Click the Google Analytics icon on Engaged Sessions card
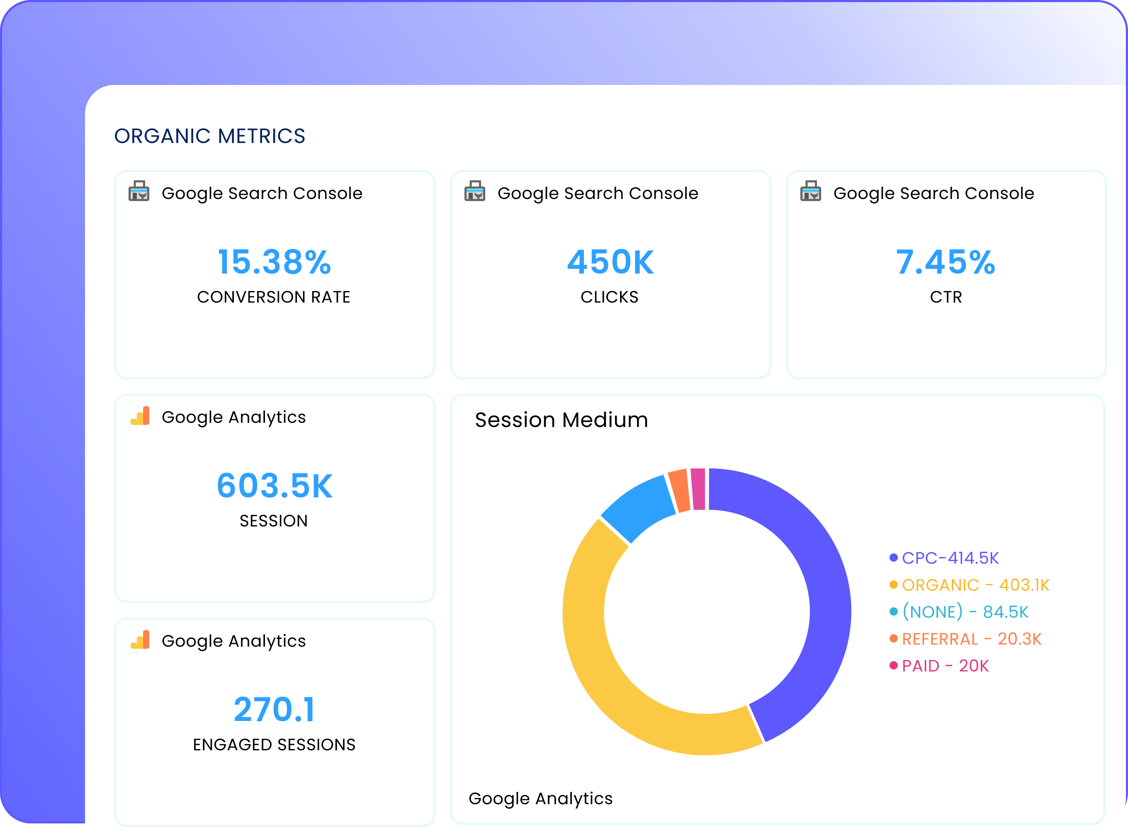Image resolution: width=1128 pixels, height=827 pixels. (141, 641)
